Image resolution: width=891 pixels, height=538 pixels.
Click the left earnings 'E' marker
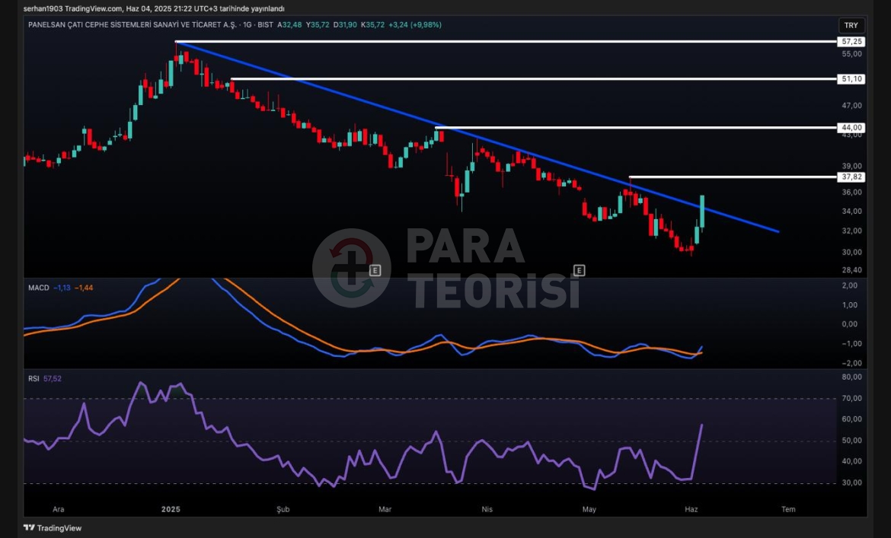(x=375, y=270)
